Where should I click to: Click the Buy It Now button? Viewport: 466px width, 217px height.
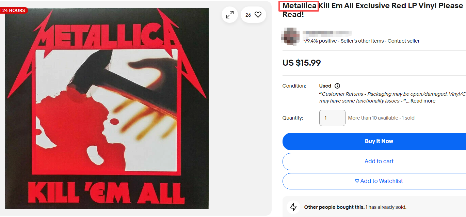tap(374, 141)
